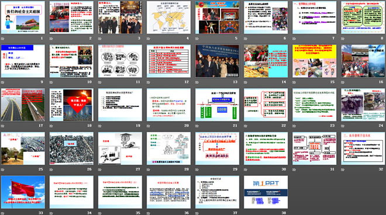Click the animation star icon below slide 25
The image size is (386, 215).
coord(3,169)
